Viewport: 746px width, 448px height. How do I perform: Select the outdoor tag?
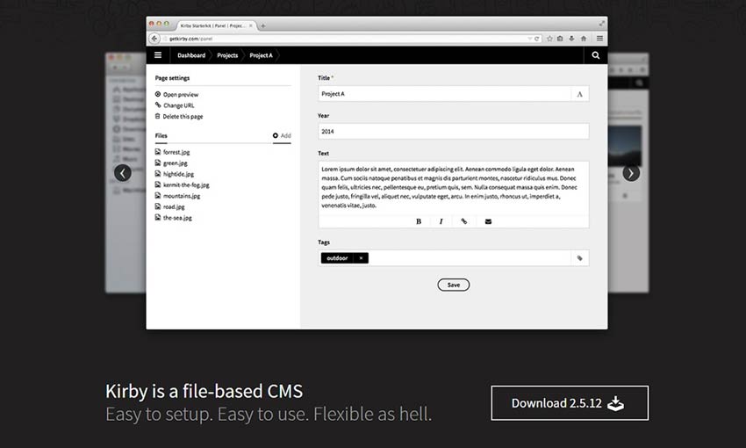coord(337,258)
